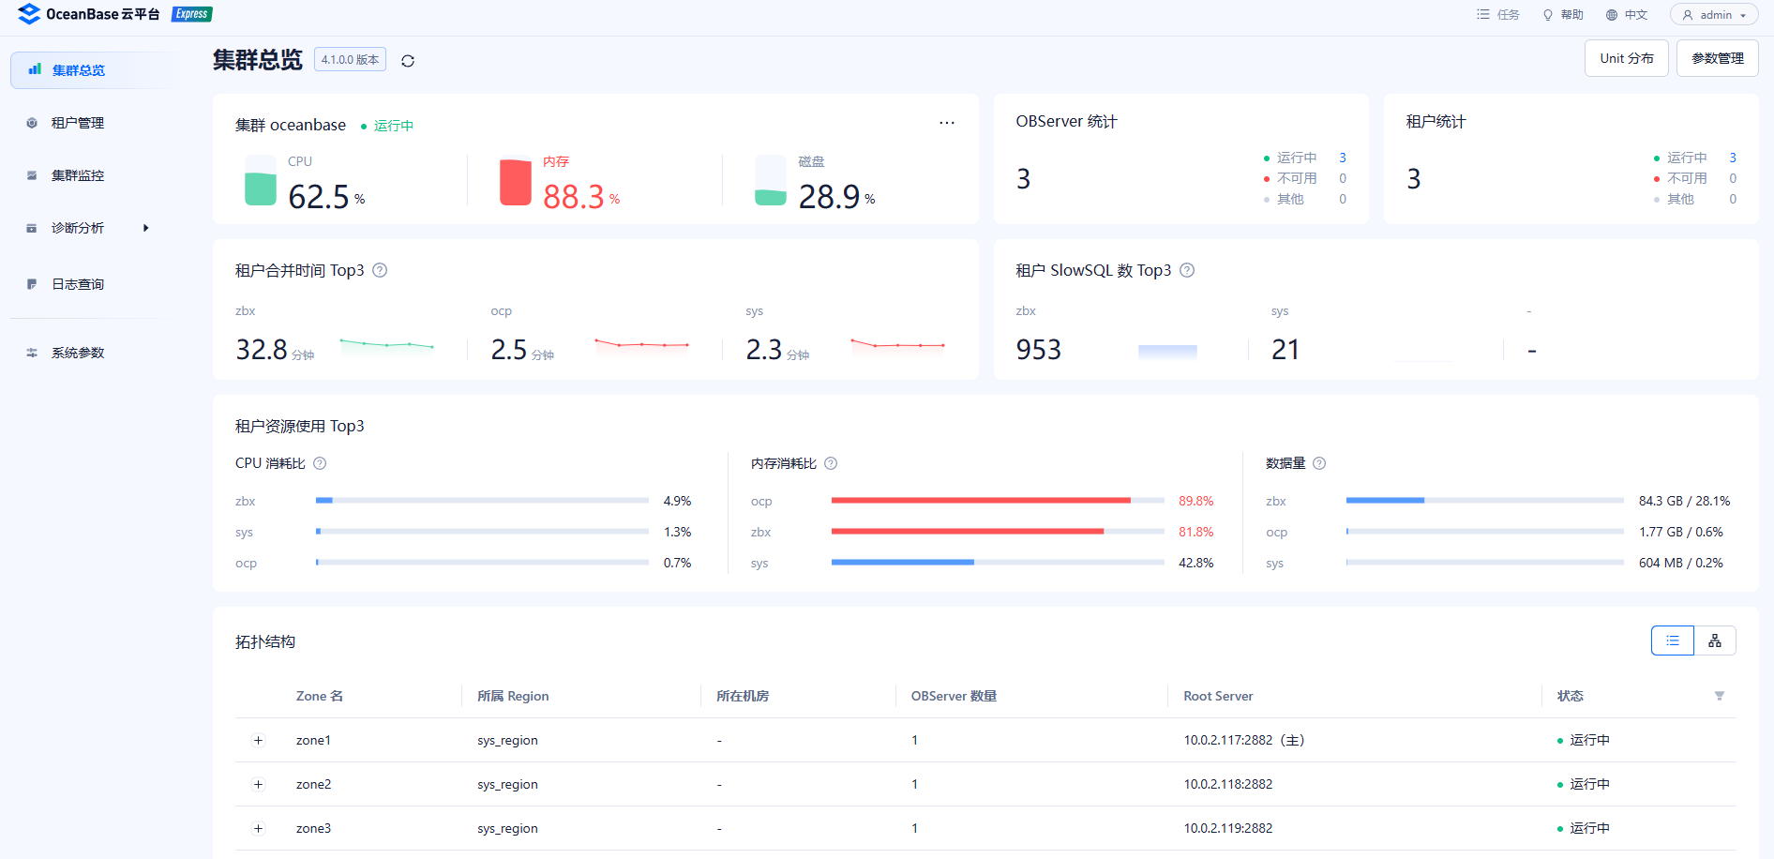Click the OBServer 运行中 count 3
The width and height of the screenshot is (1774, 859).
pos(1343,158)
